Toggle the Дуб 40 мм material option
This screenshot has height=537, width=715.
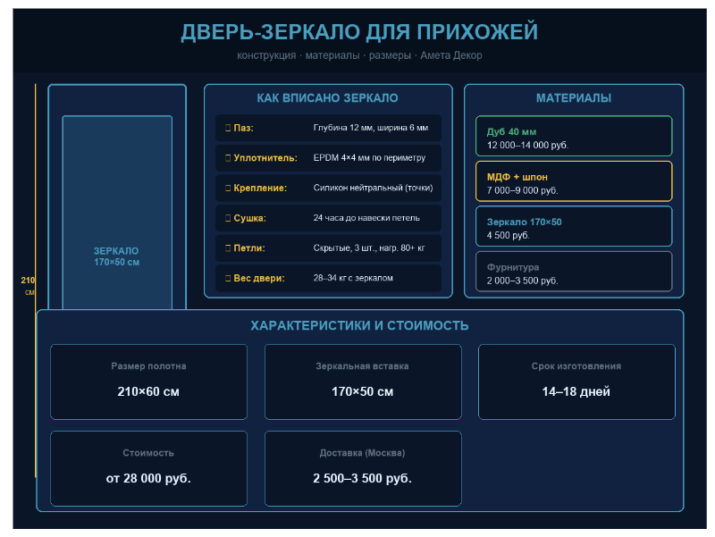(x=576, y=136)
